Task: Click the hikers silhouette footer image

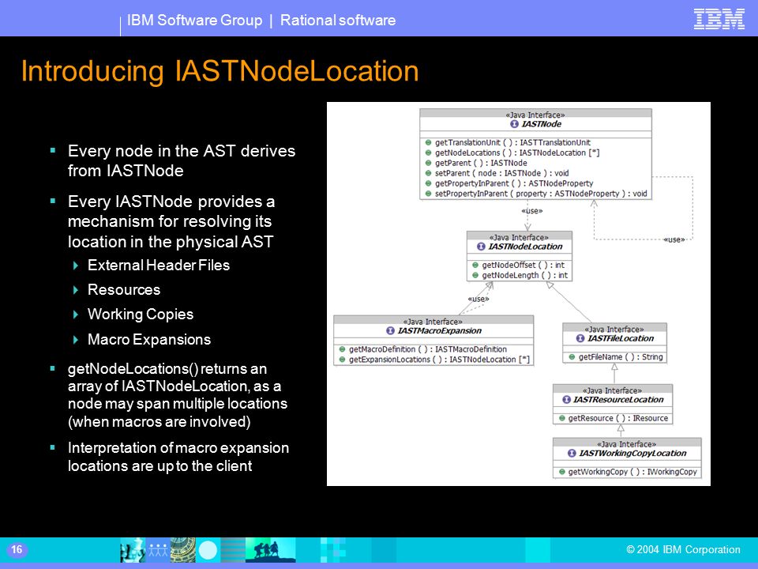Action: [x=270, y=550]
